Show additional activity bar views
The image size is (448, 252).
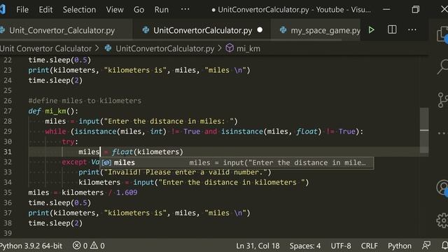pyautogui.click(x=442, y=133)
